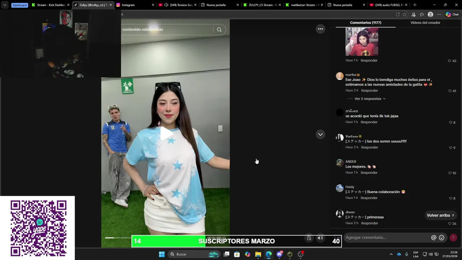Image resolution: width=462 pixels, height=260 pixels.
Task: Open Copilot Chat in Edge toolbar
Action: 452,14
